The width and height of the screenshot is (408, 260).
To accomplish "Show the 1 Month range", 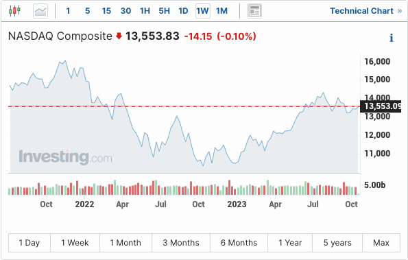I will click(x=125, y=243).
